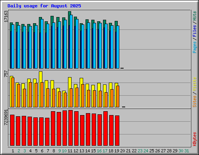Click the 17163 axis value
199x155 pixels.
(6, 17)
